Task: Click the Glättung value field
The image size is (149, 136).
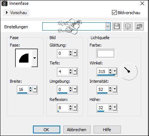Action: (63, 53)
